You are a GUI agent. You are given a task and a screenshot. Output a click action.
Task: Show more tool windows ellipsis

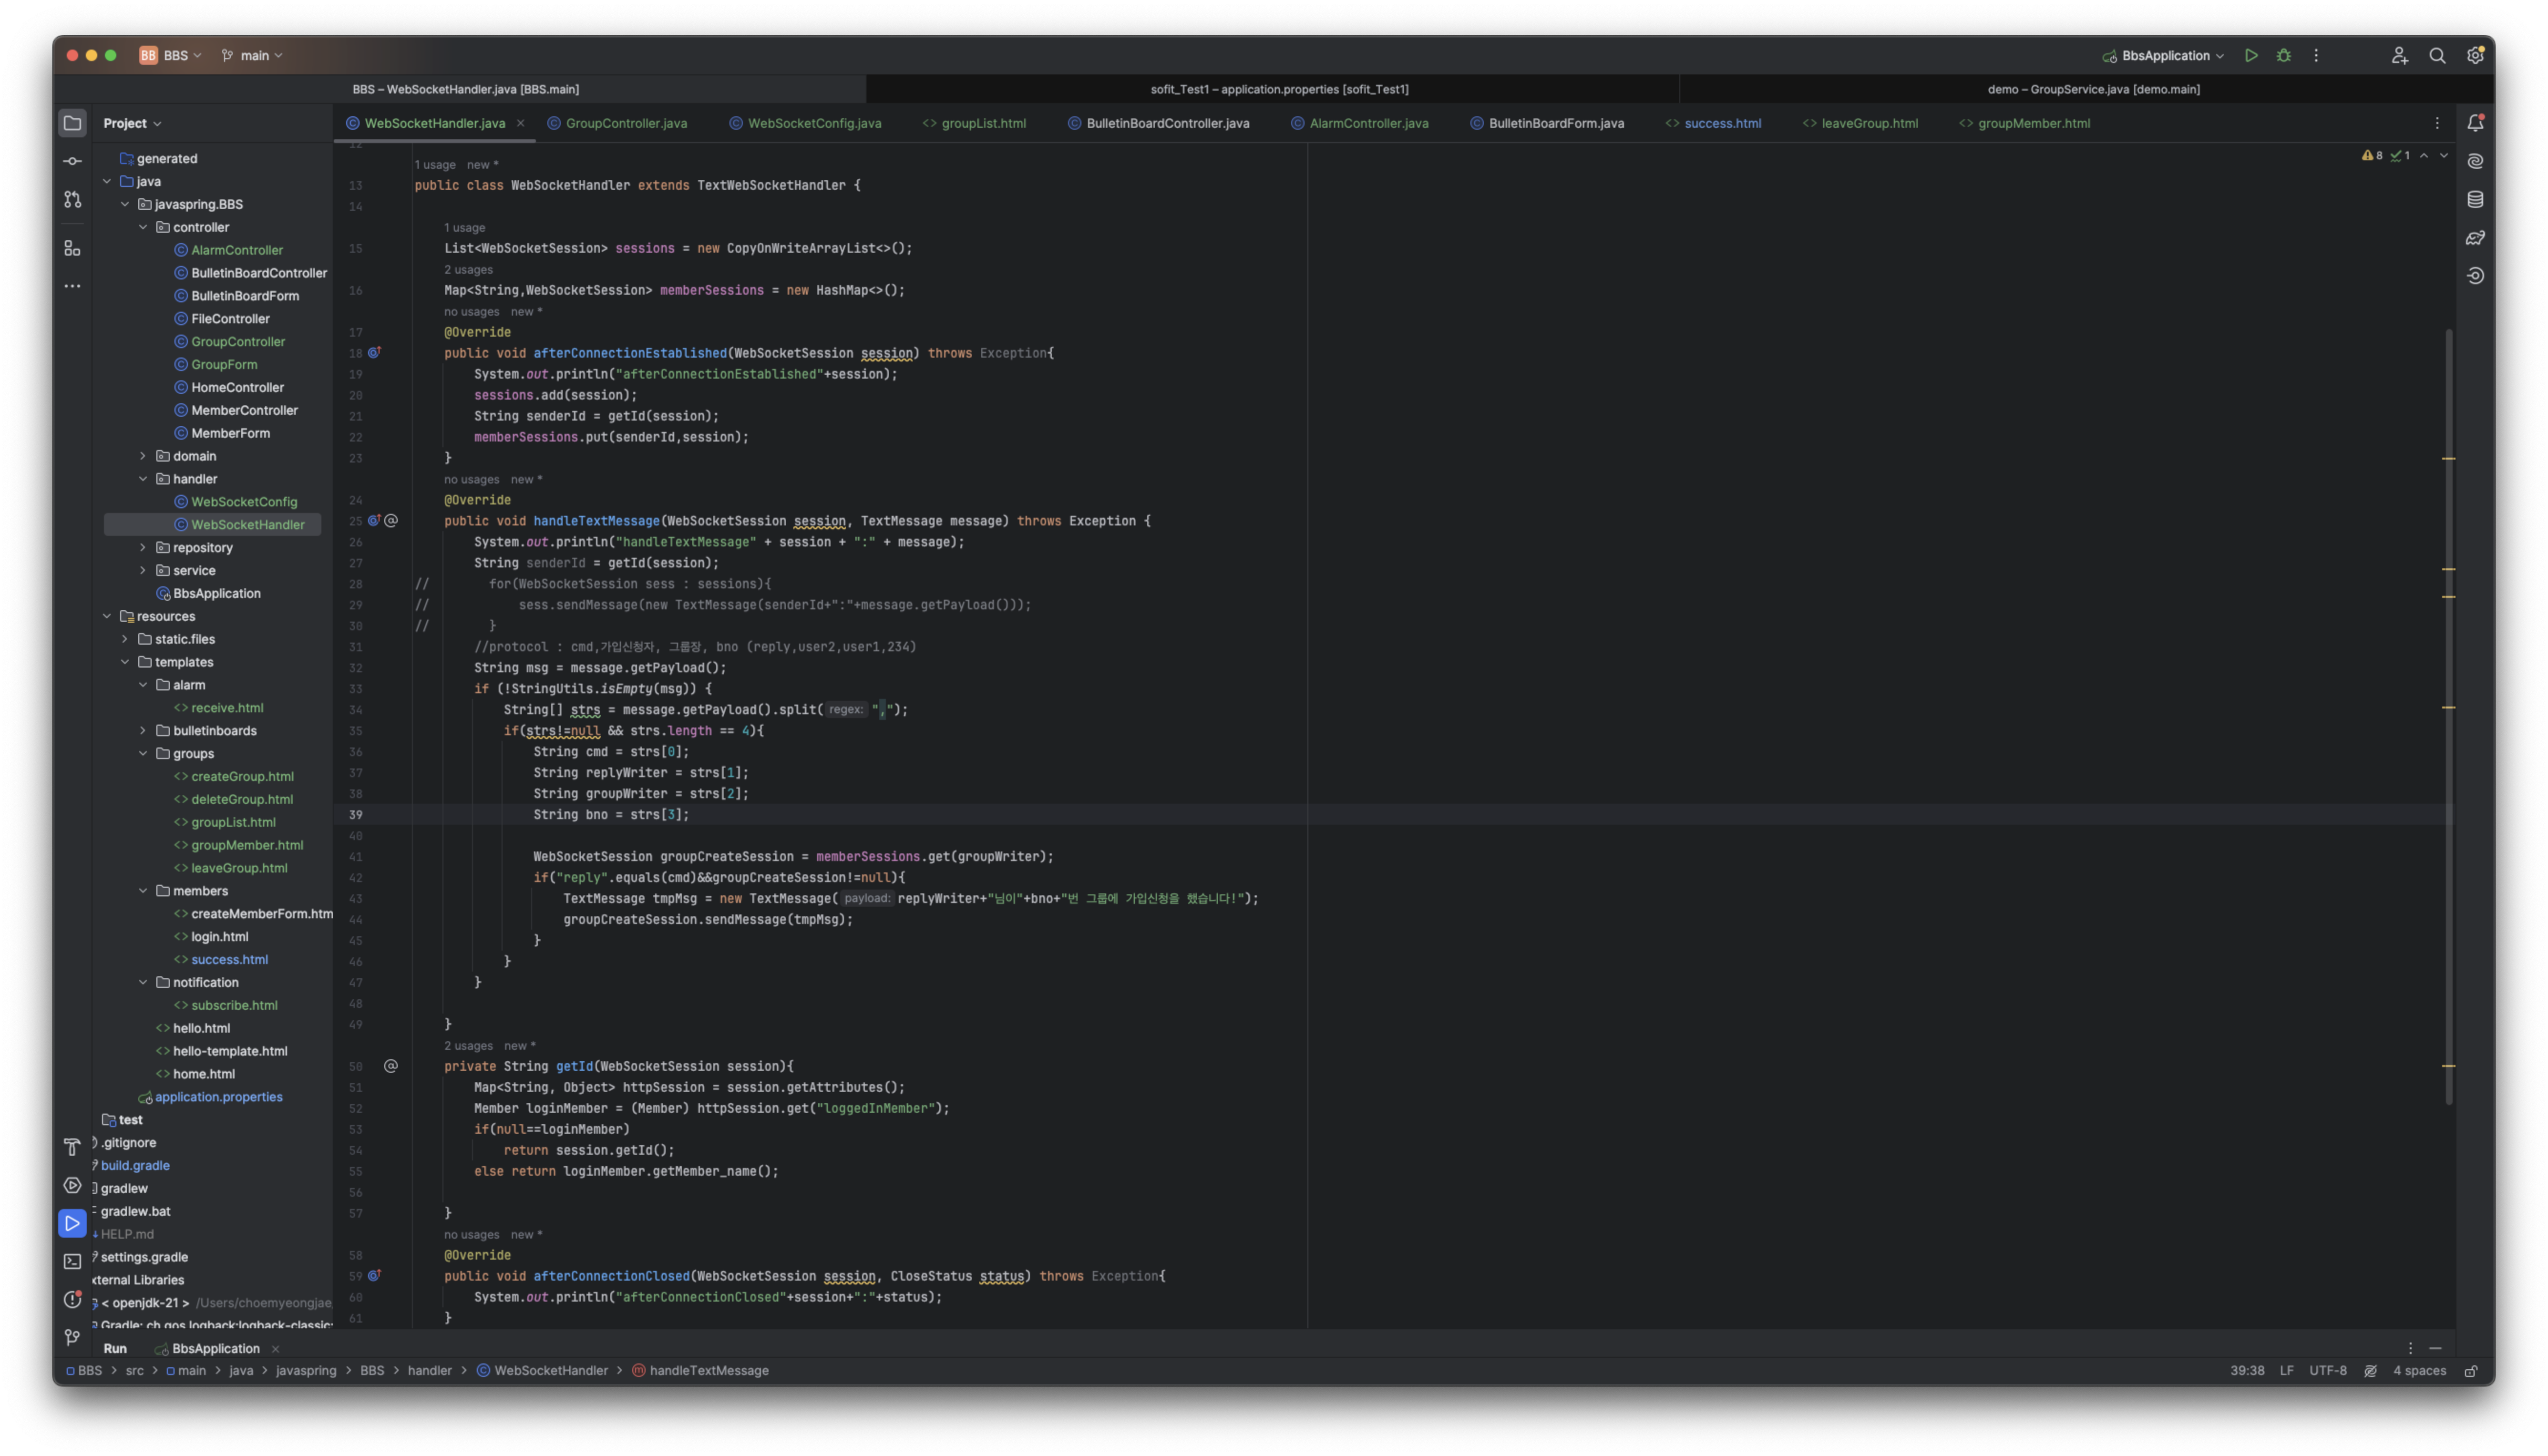point(72,286)
